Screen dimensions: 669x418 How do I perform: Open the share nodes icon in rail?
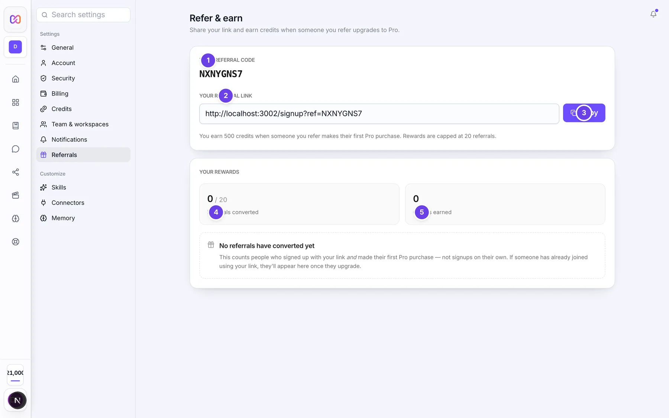pos(15,172)
